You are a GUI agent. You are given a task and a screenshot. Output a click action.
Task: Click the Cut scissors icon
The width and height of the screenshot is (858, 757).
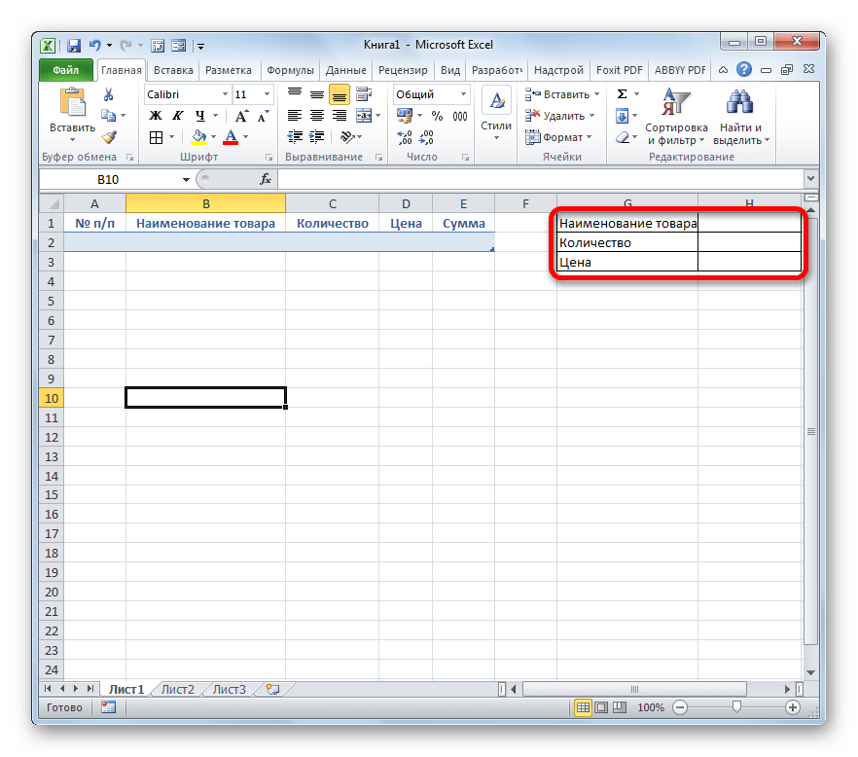point(108,94)
